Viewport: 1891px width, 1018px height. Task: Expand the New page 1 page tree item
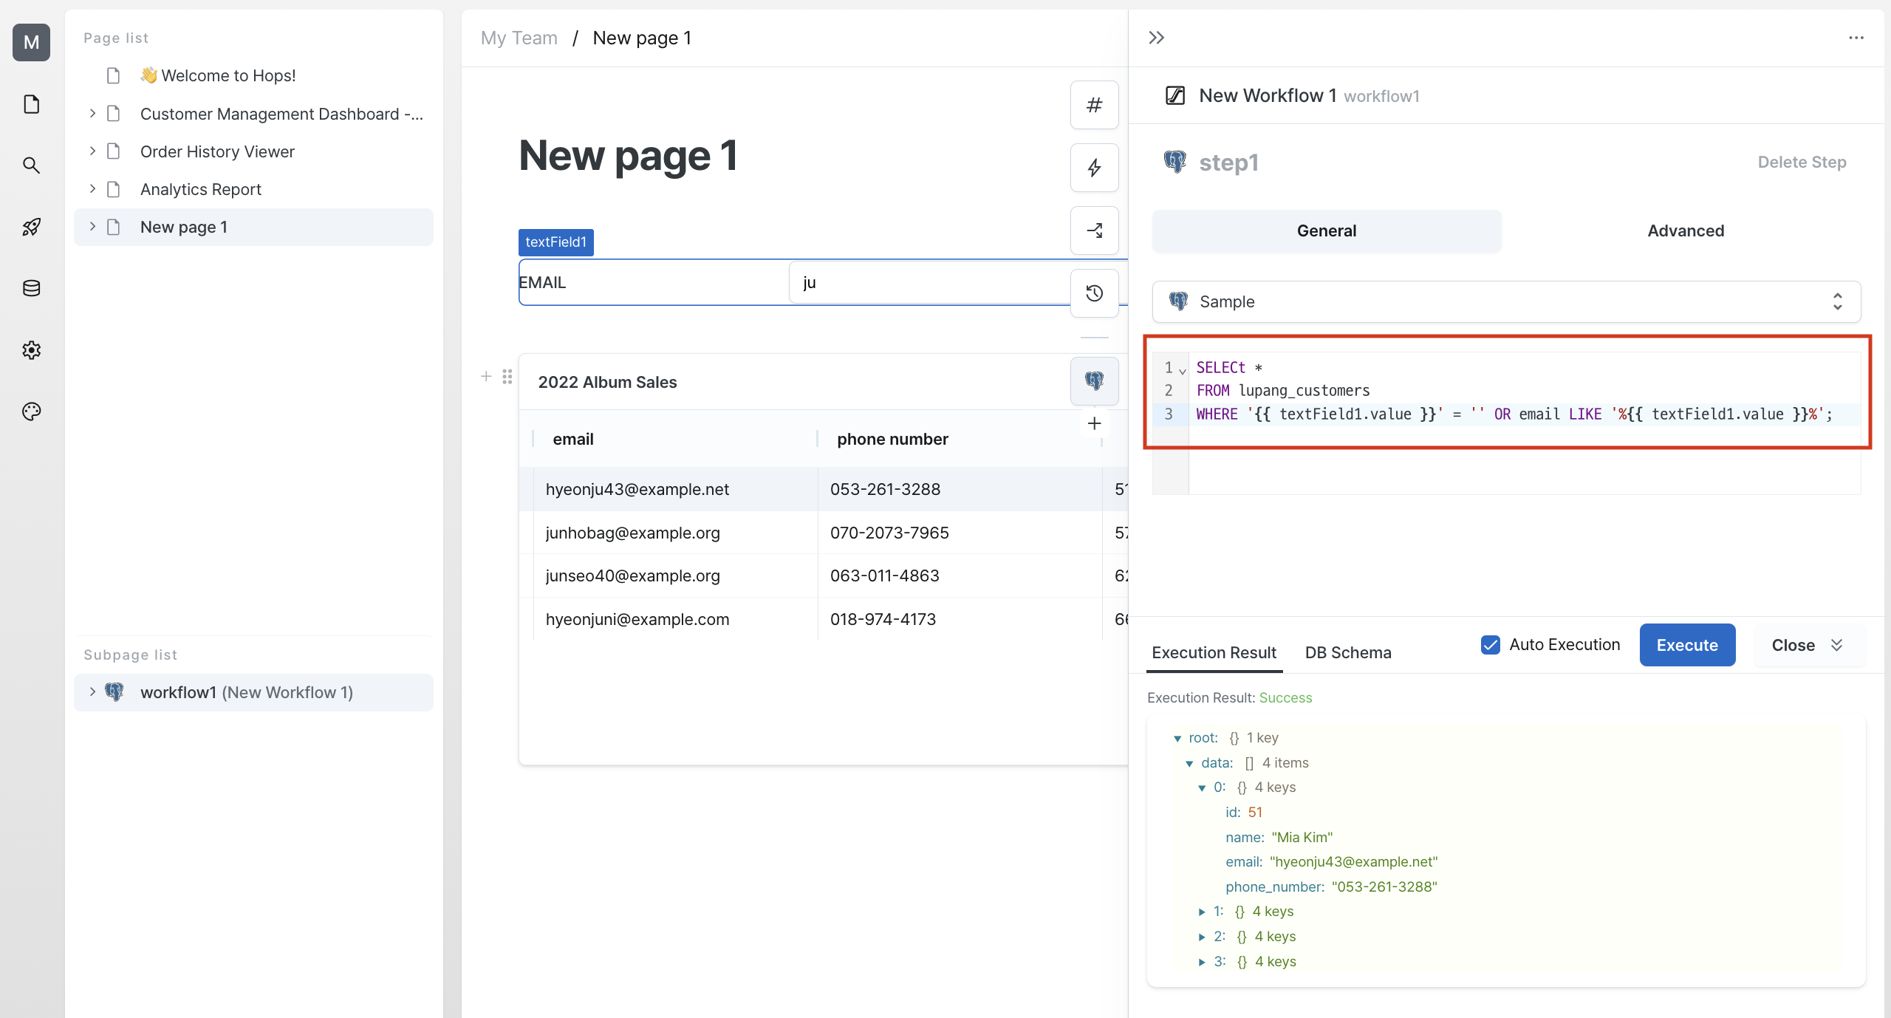pos(93,227)
